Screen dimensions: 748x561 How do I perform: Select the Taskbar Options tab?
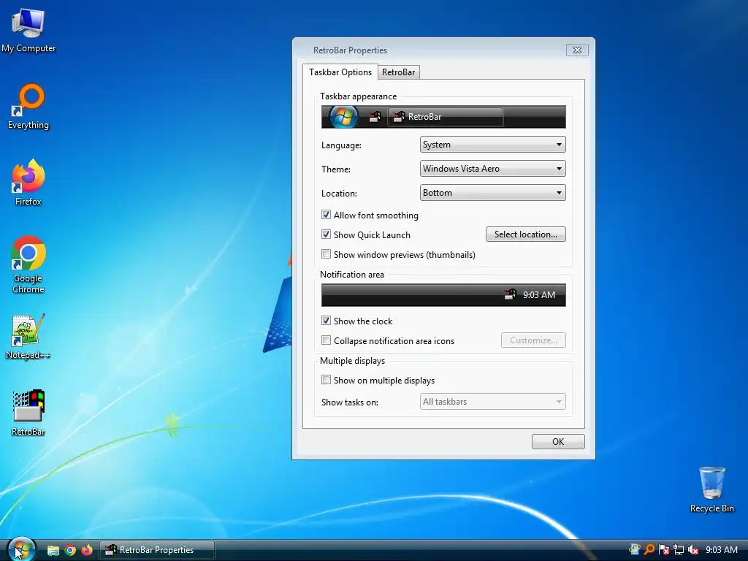pyautogui.click(x=340, y=72)
